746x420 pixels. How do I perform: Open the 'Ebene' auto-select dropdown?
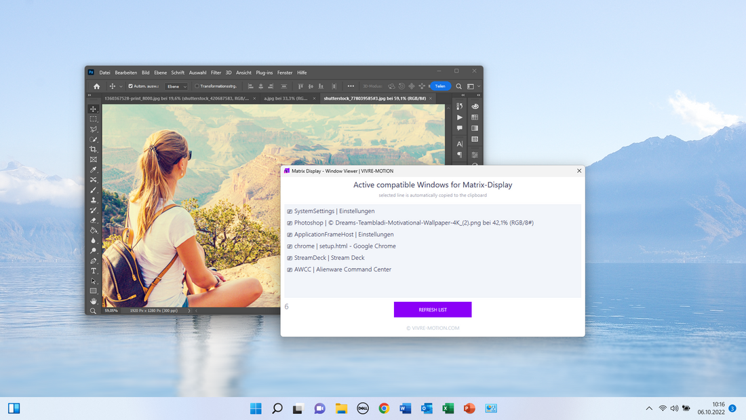tap(176, 86)
